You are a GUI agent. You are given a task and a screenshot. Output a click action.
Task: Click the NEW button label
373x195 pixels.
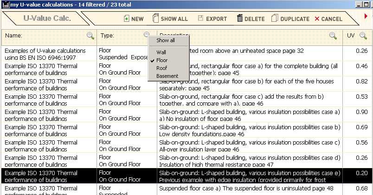pos(137,19)
